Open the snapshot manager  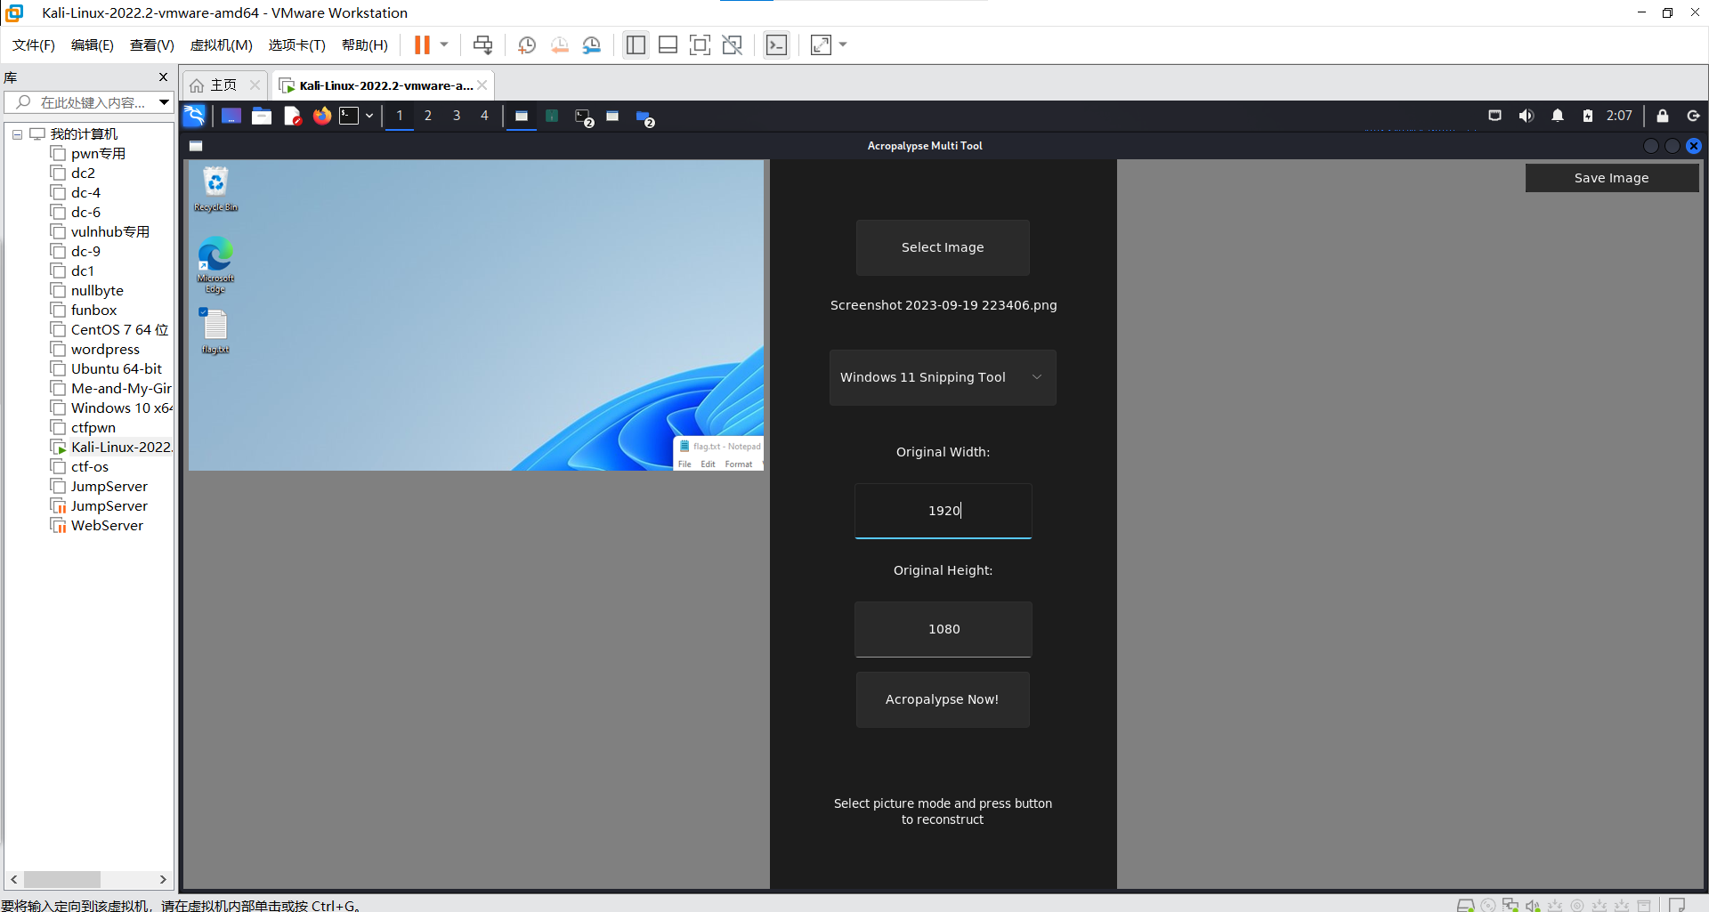click(592, 45)
